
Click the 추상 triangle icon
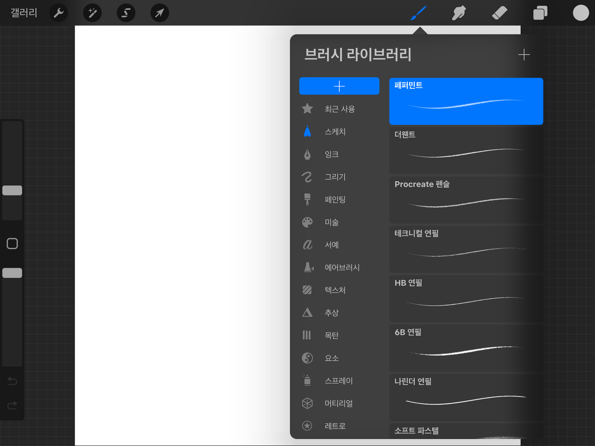(307, 313)
